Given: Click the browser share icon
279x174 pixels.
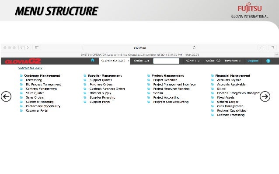Looking at the screenshot, I should 262,48.
